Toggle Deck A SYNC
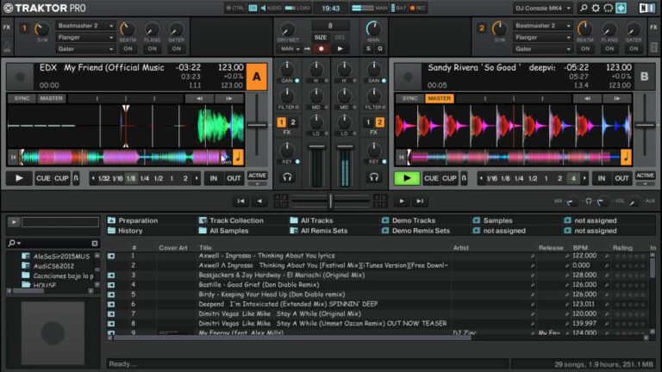Screen dimensions: 662x372 click(22, 98)
